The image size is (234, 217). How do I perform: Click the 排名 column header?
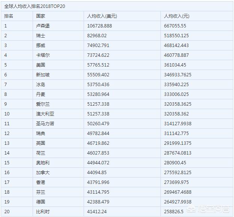tap(9, 16)
